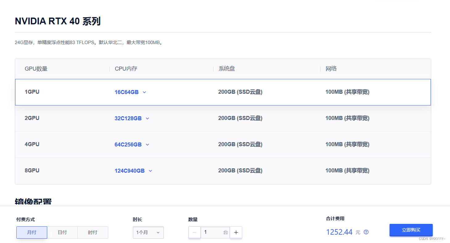Click the chevron next to 124C940GB
The width and height of the screenshot is (450, 243).
(x=150, y=171)
